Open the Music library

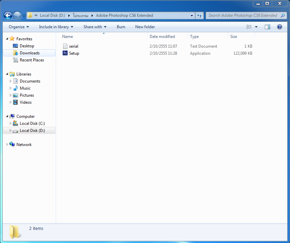coord(25,88)
